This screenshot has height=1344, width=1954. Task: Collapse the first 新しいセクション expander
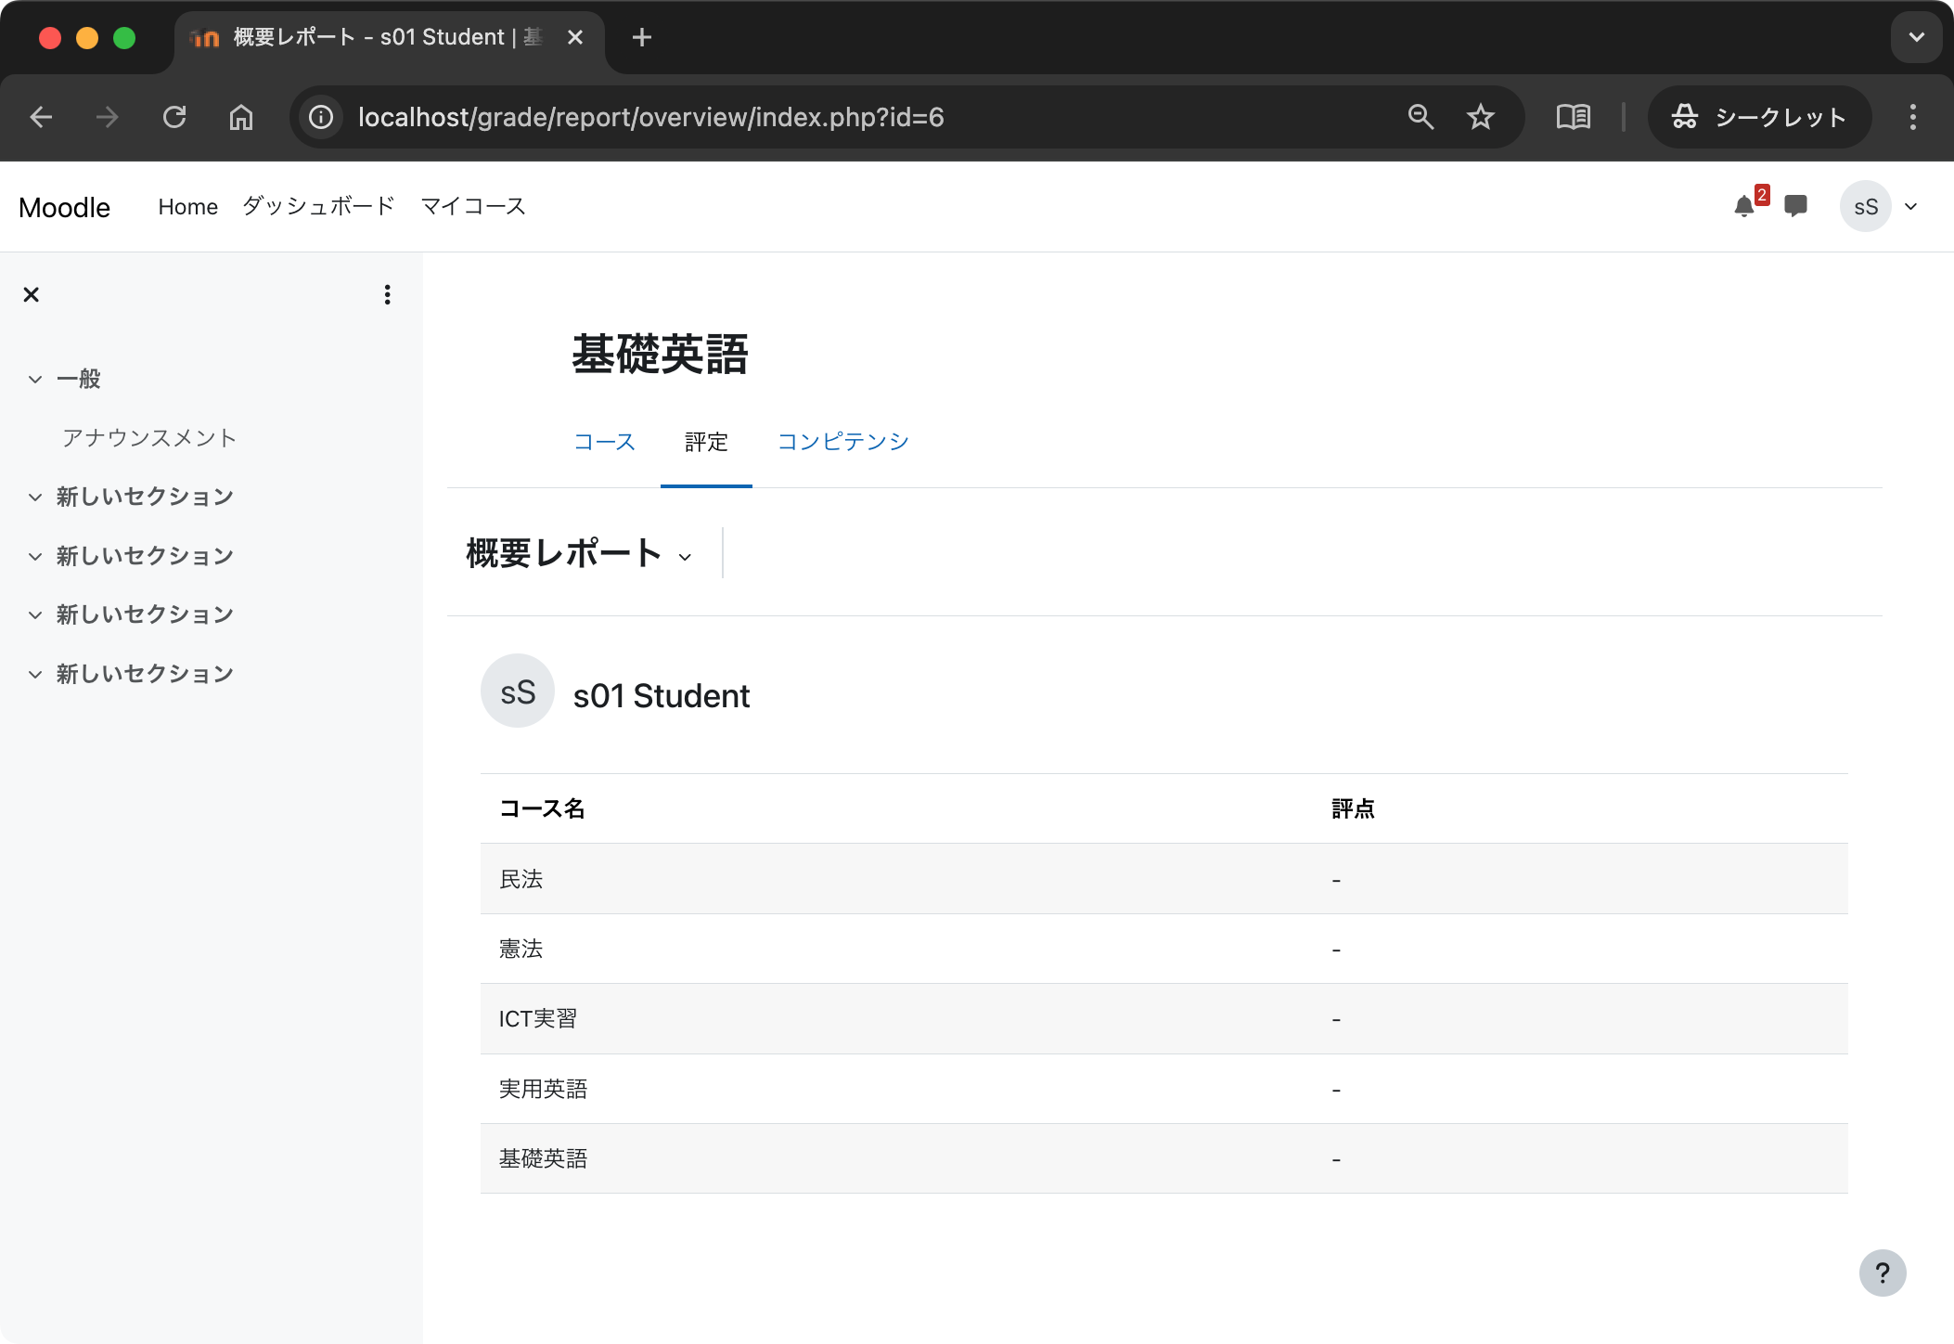click(34, 496)
